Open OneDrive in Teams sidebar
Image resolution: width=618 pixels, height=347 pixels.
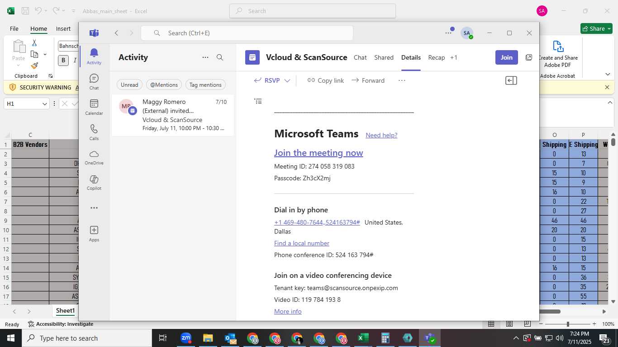click(x=94, y=157)
